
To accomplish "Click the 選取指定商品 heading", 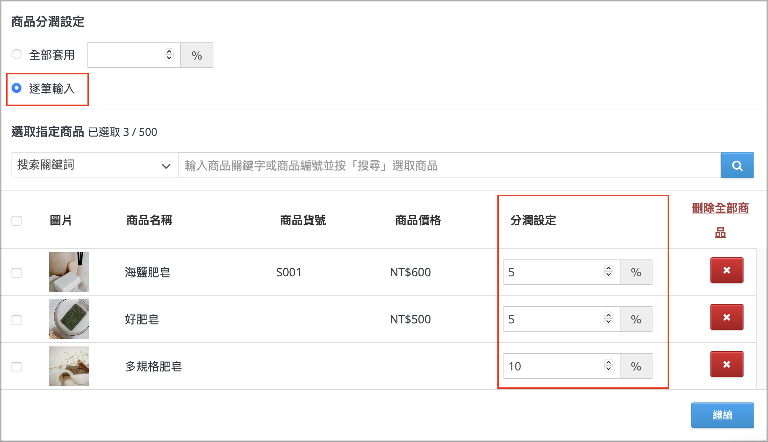I will (x=48, y=132).
